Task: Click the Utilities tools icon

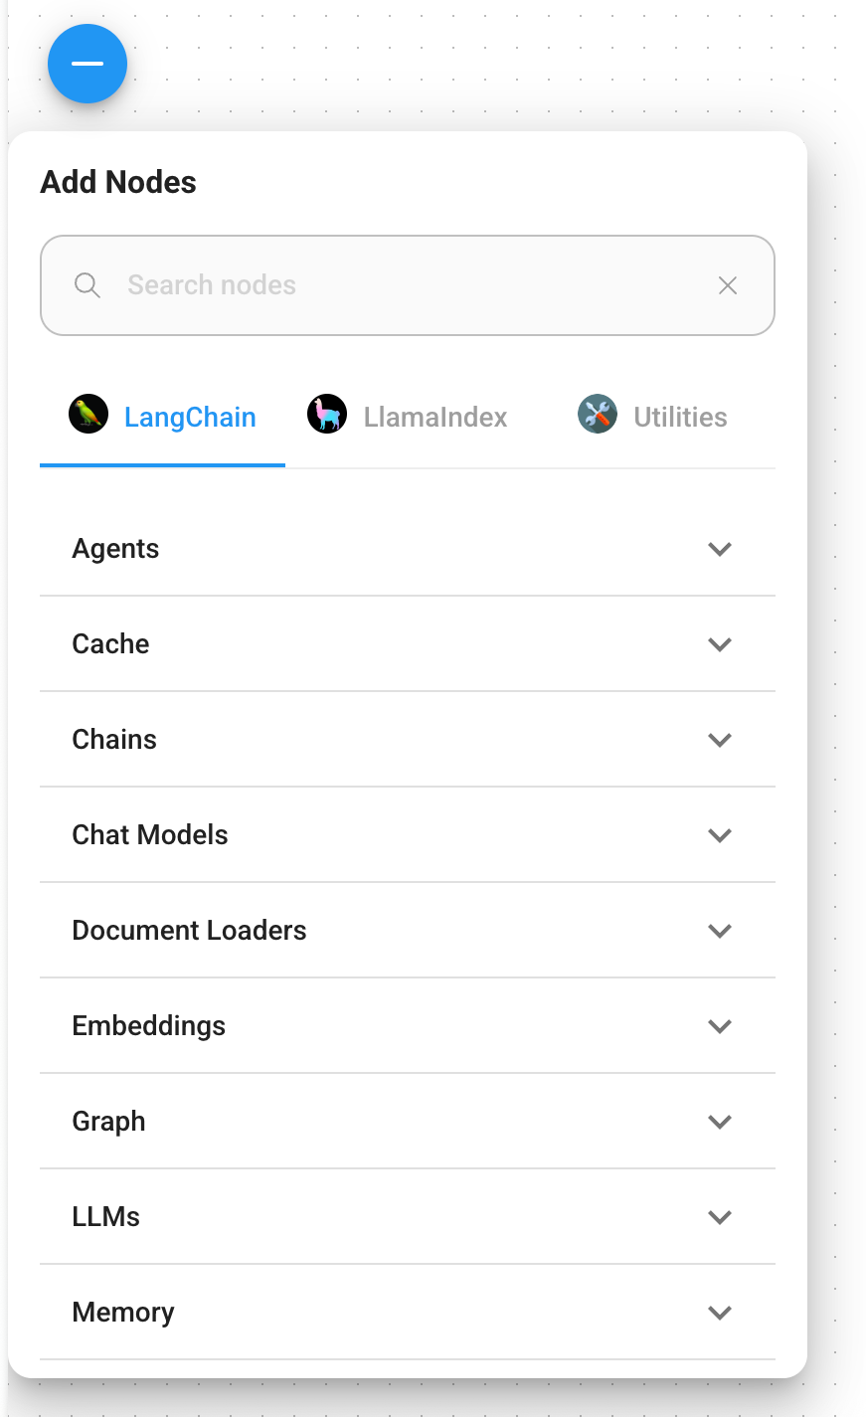Action: click(598, 414)
